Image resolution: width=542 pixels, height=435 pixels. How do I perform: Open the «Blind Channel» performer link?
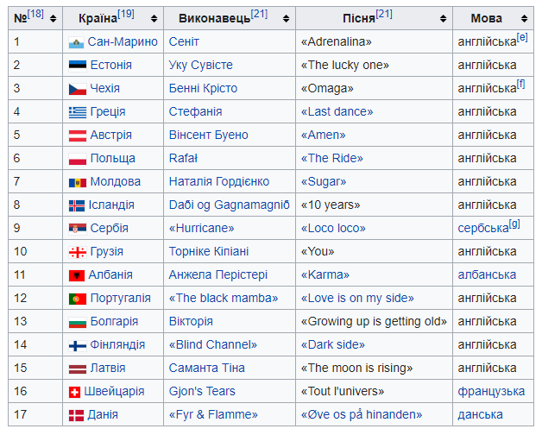point(213,344)
